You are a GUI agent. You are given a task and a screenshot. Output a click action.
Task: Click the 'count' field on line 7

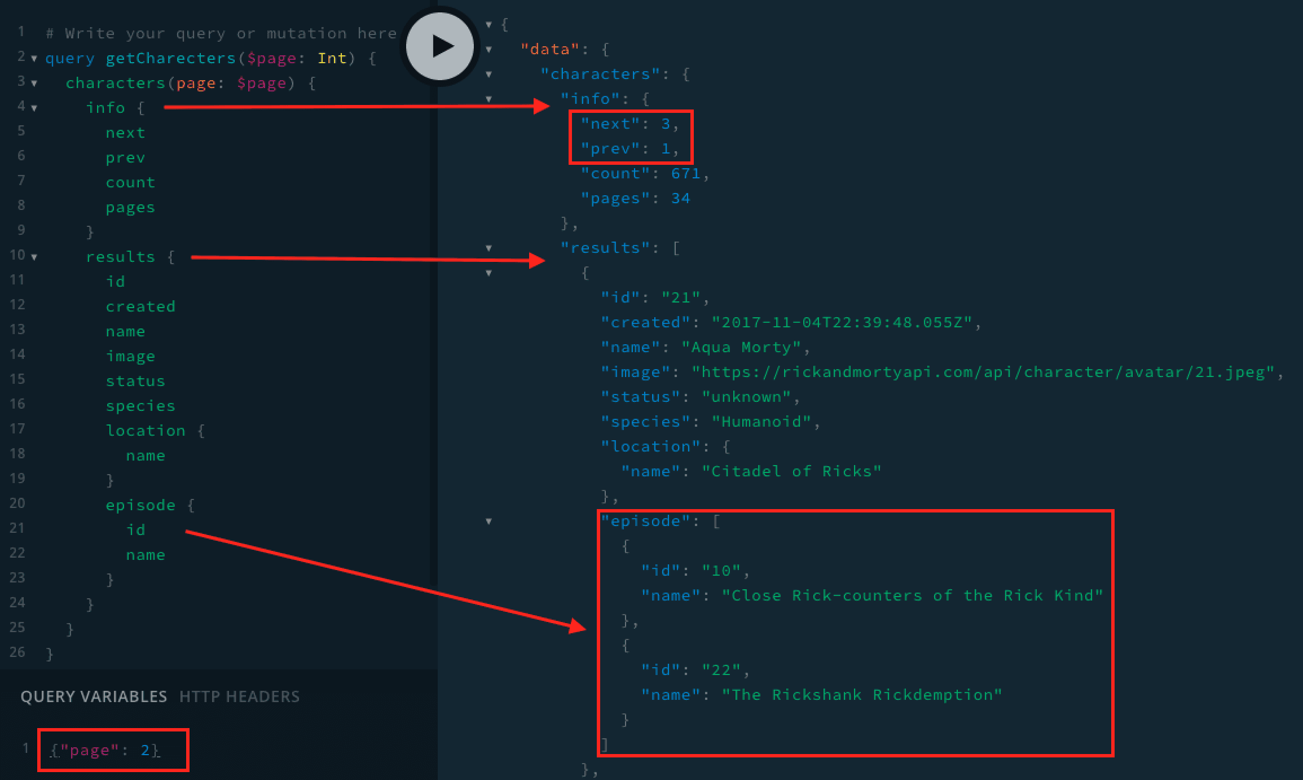(130, 182)
